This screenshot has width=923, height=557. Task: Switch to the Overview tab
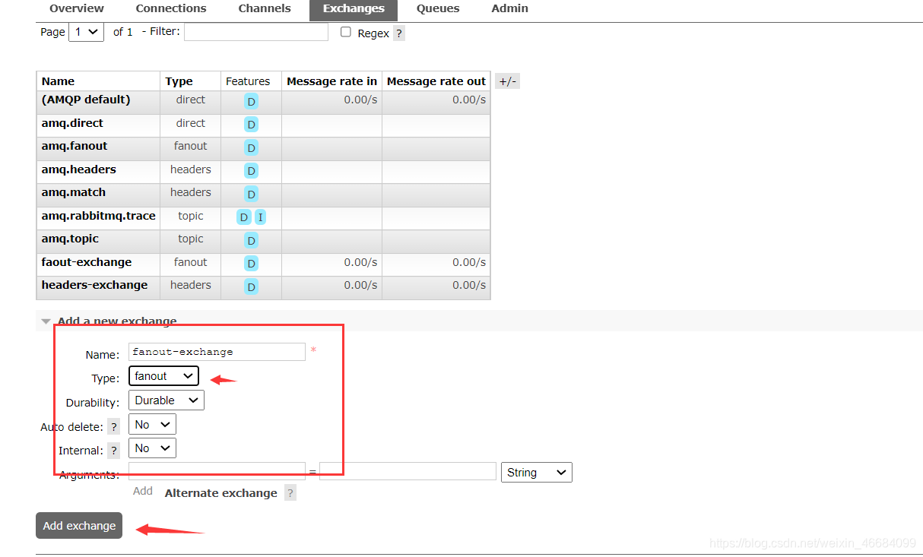[77, 8]
